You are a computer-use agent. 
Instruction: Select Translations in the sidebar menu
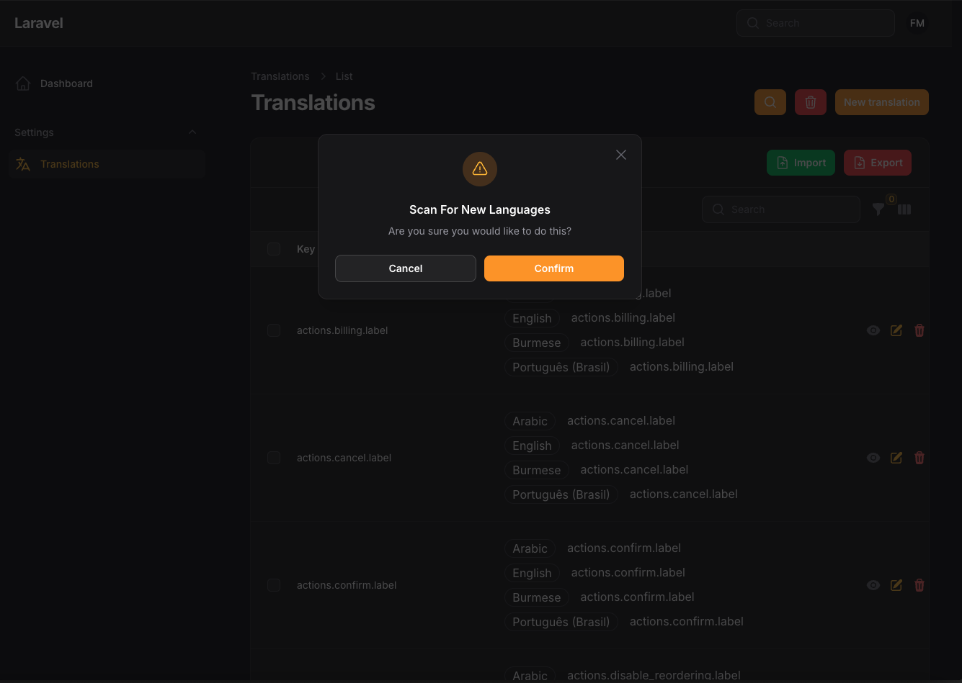pos(70,164)
